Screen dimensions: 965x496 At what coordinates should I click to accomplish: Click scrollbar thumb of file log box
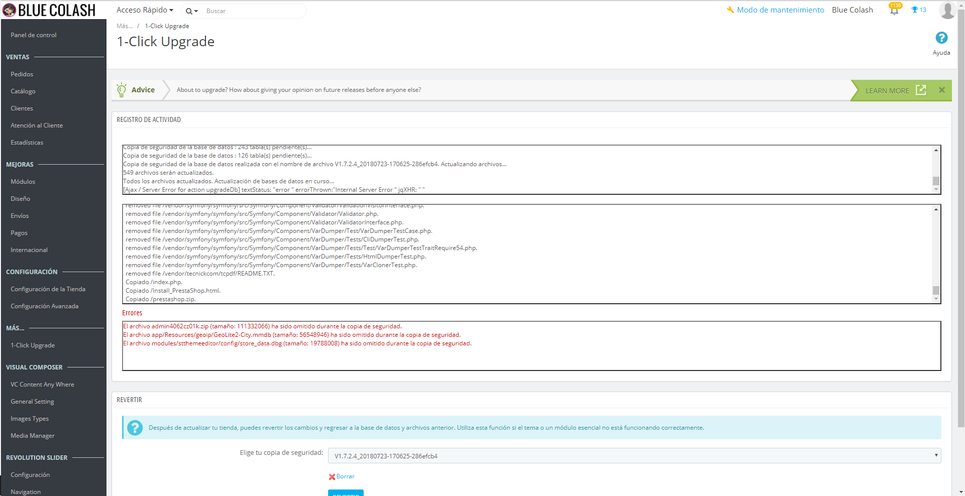pyautogui.click(x=936, y=290)
